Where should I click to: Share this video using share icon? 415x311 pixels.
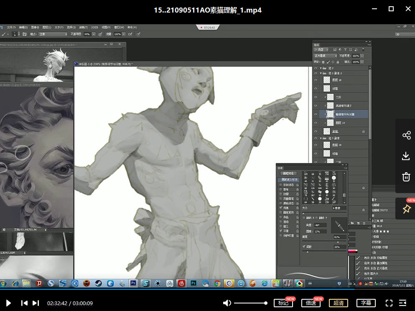406,135
